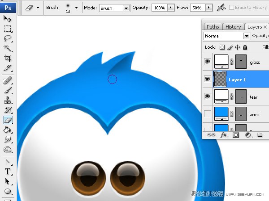Click the brush size preview 13
Viewport: 269px width, 201px height.
click(x=68, y=8)
